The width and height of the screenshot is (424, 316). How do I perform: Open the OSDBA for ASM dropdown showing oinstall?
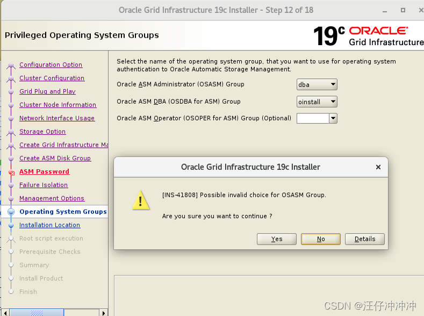[x=317, y=102]
